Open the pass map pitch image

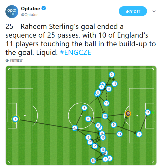pos(81,116)
